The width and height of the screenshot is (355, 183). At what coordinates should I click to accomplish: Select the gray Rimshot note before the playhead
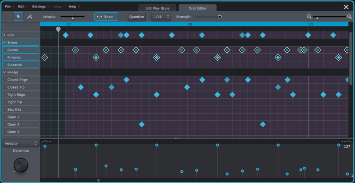pyautogui.click(x=45, y=58)
